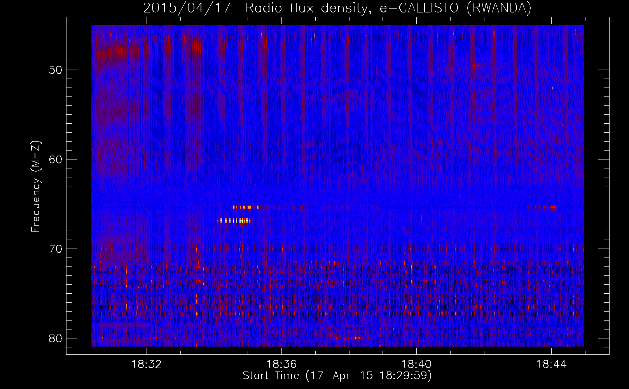Click the Start Time axis label

pos(337,376)
